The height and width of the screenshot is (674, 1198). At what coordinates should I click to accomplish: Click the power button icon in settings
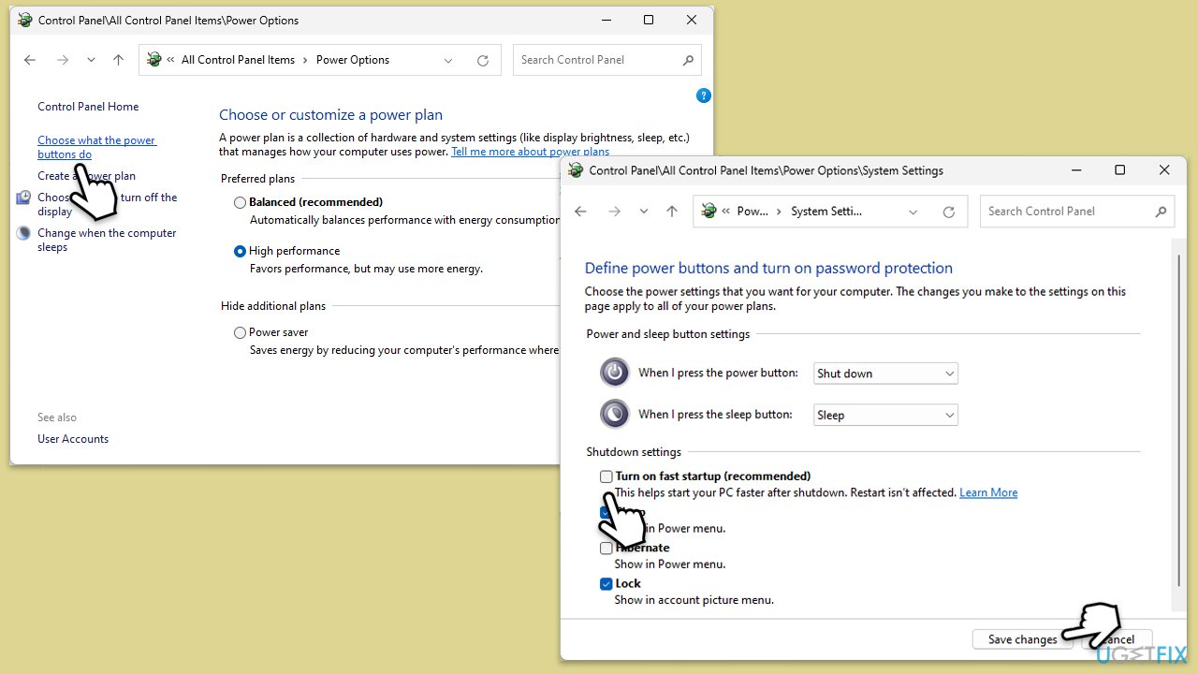615,373
